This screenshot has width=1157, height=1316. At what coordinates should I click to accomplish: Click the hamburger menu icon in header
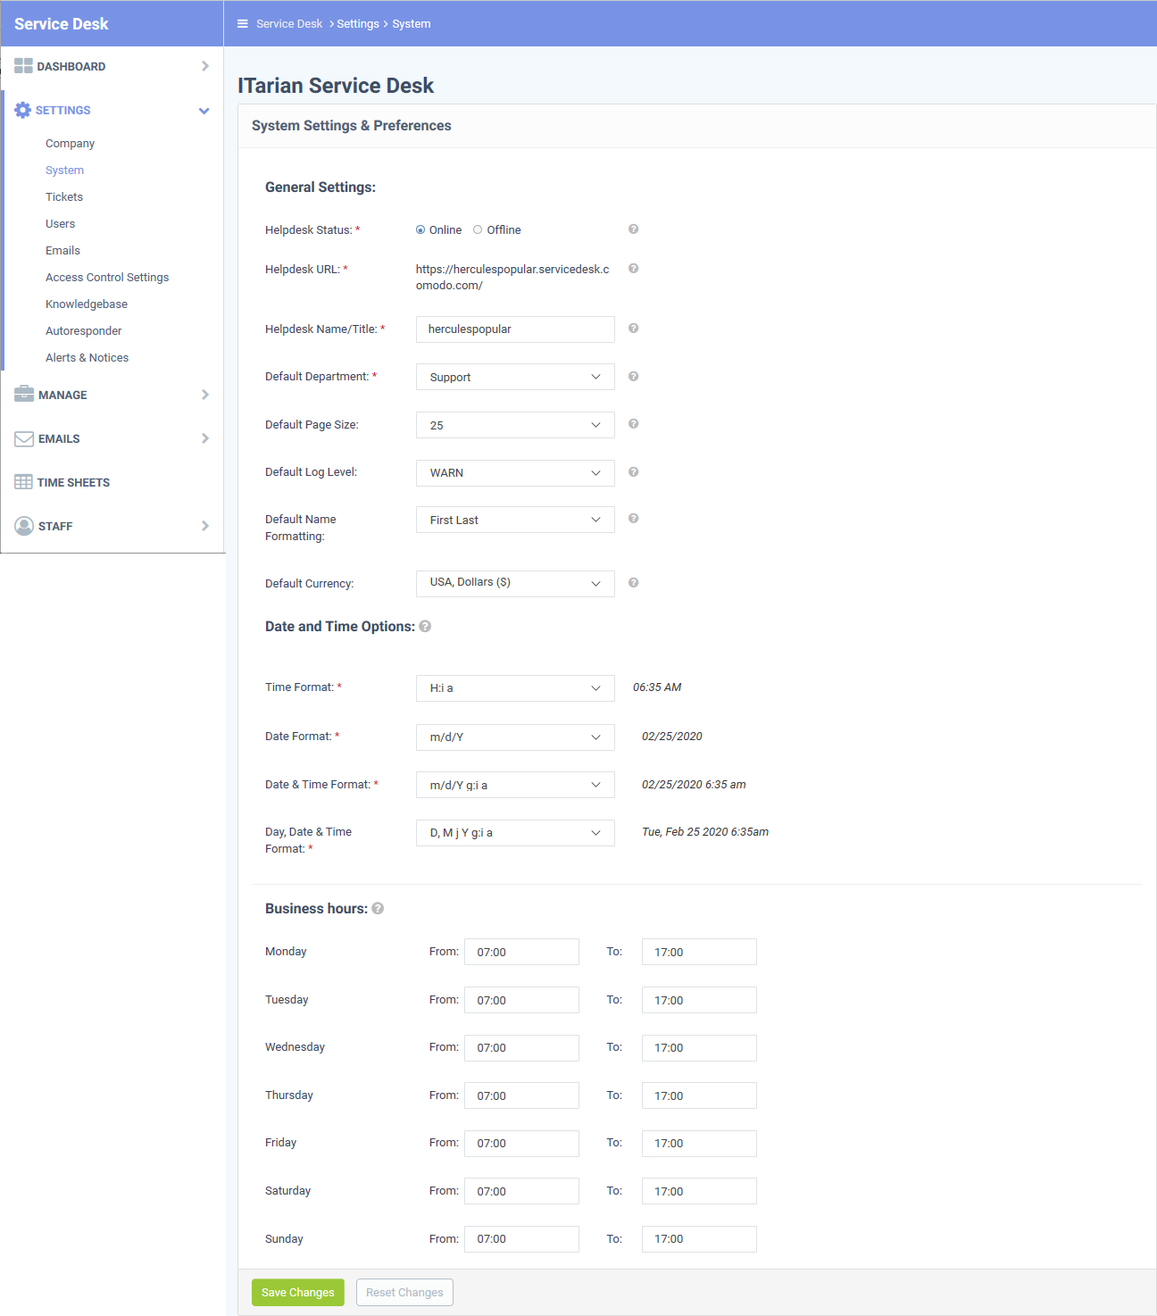tap(242, 24)
